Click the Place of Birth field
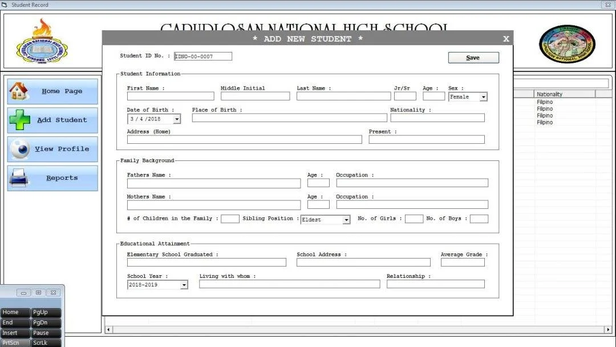Screen dimensions: 616x347 290,118
